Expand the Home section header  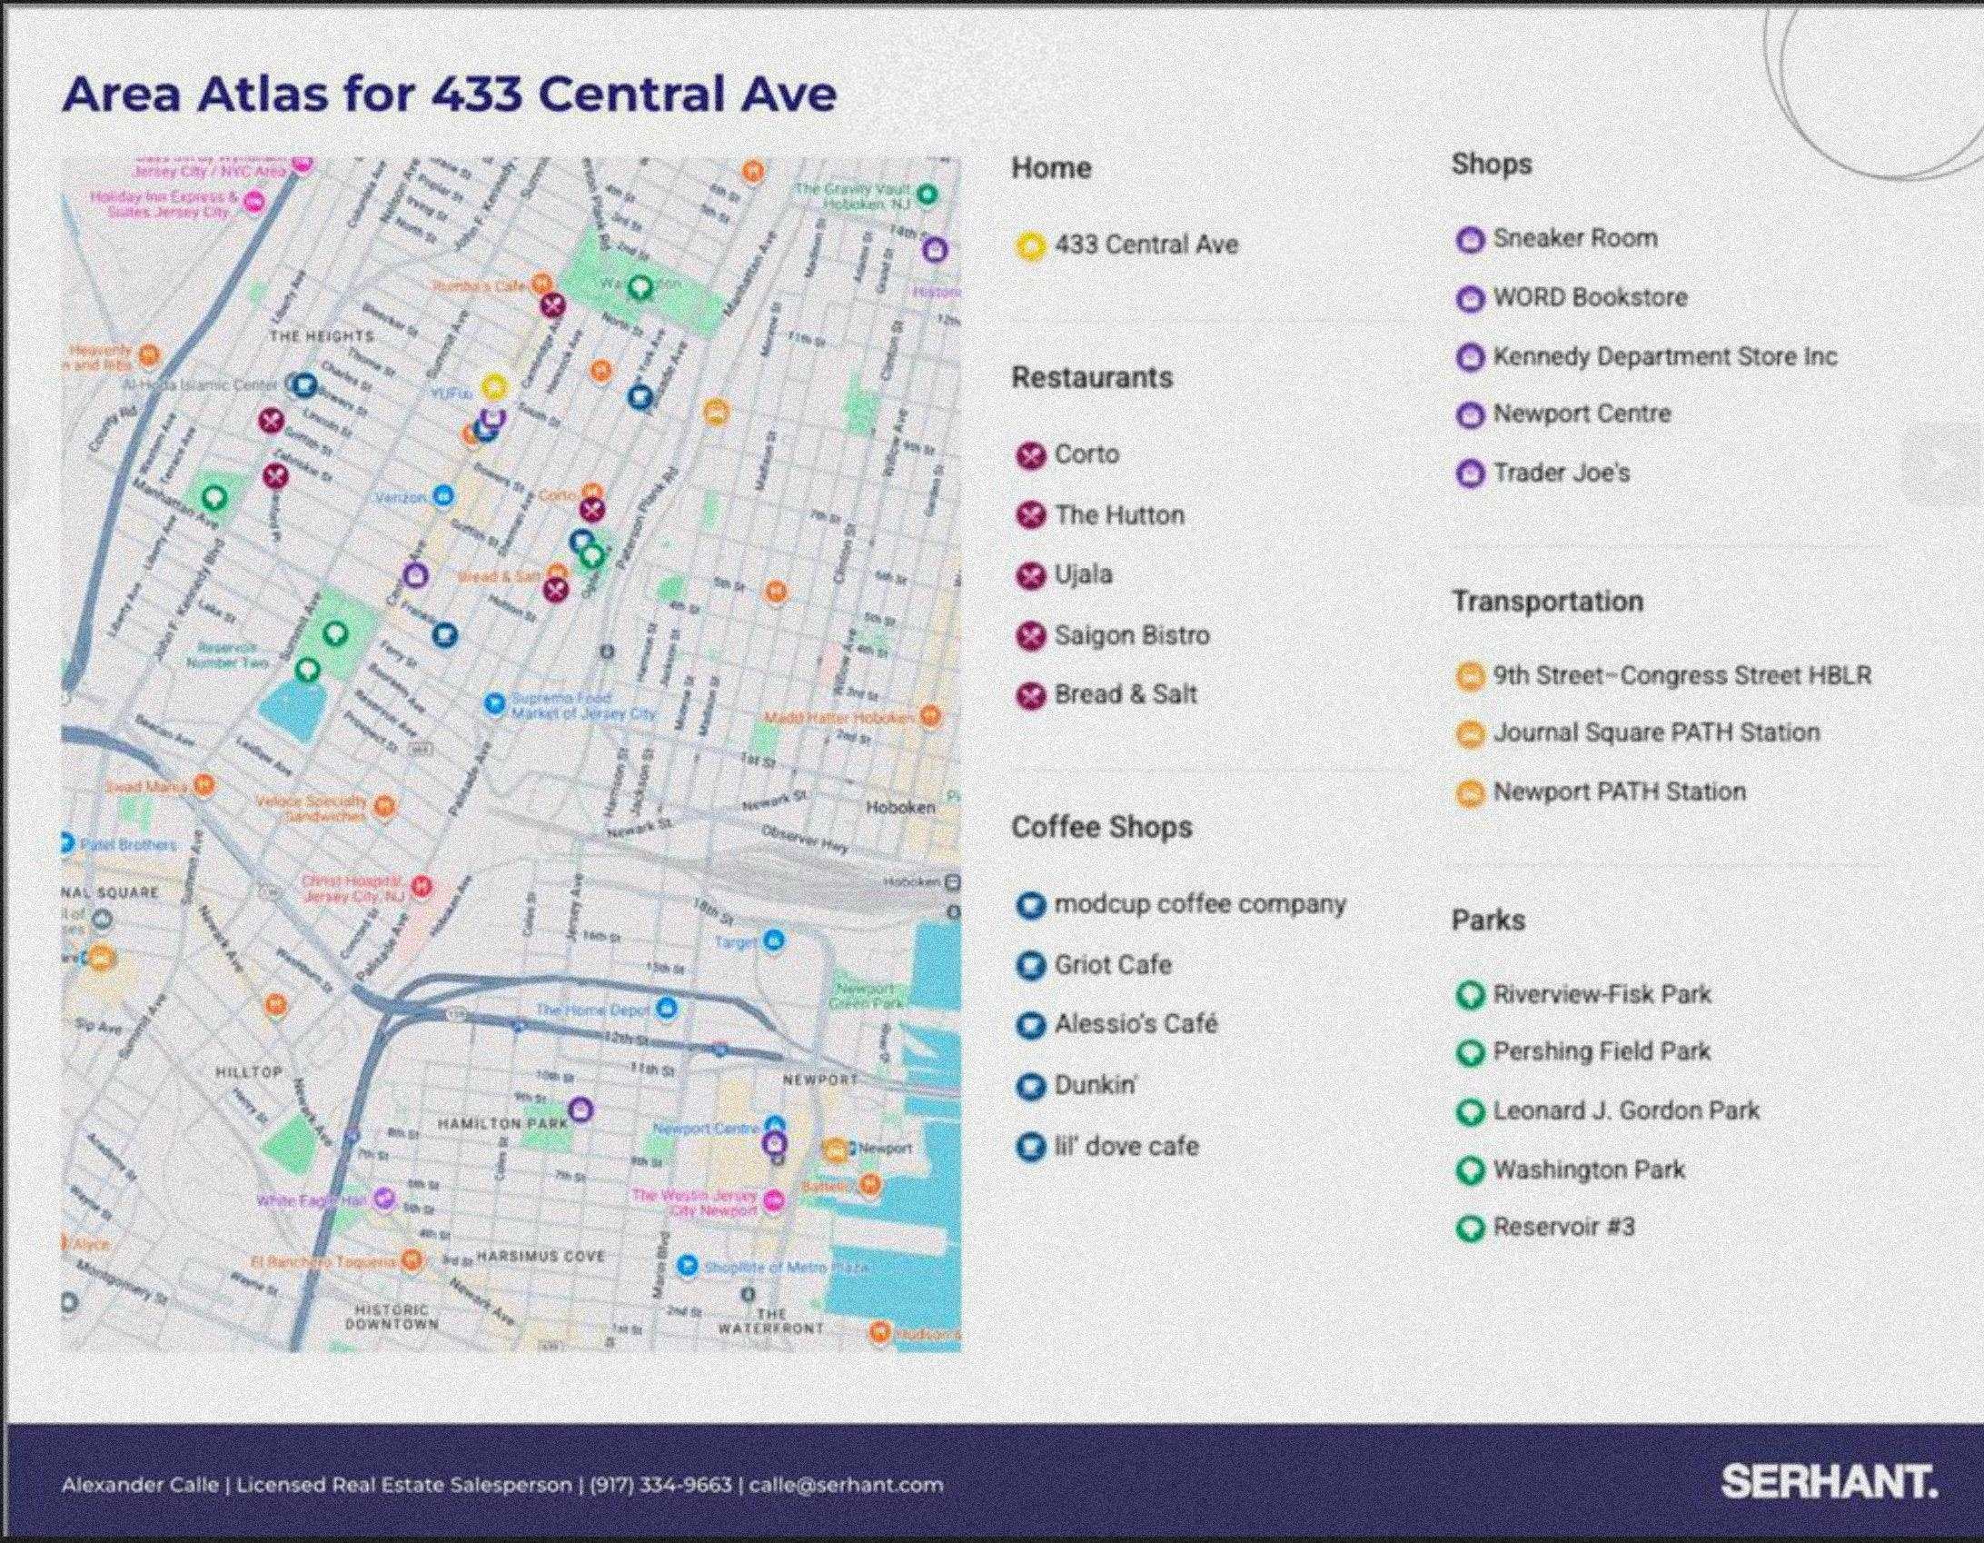pos(1052,167)
